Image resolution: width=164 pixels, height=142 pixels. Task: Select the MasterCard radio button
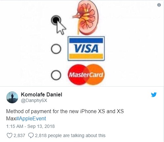coord(56,75)
